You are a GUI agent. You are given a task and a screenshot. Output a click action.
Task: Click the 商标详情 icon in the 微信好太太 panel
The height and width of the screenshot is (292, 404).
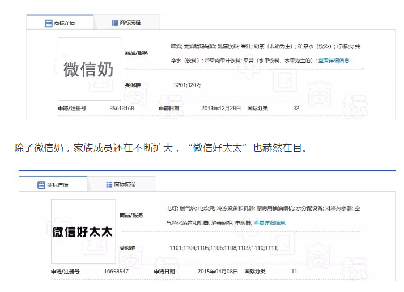coord(41,185)
